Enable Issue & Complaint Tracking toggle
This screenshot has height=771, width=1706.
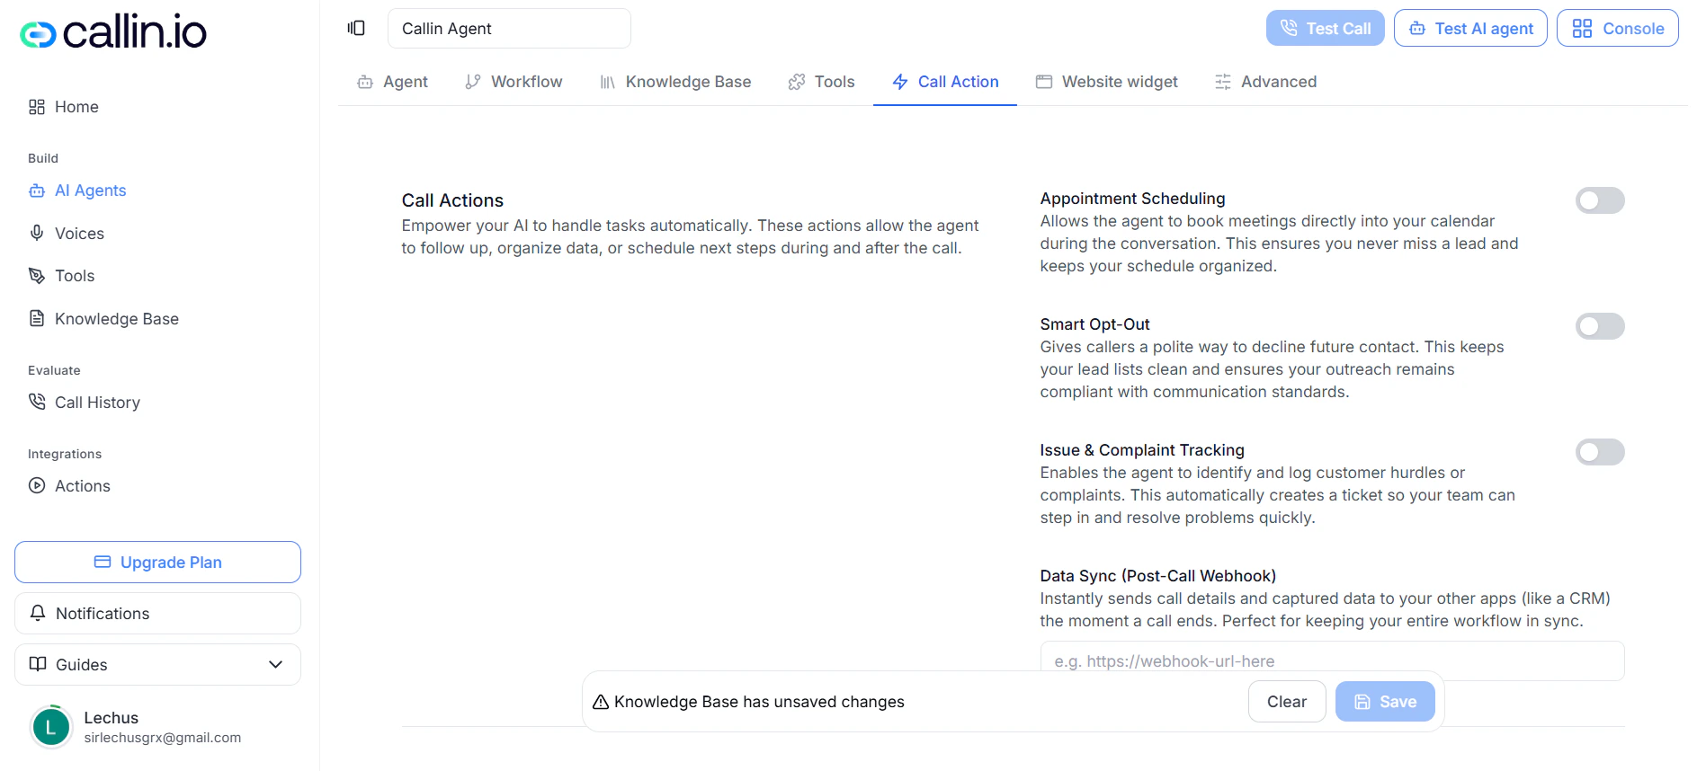click(1600, 452)
